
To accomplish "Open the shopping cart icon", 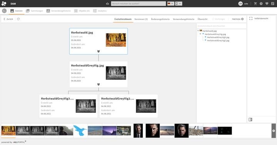I will click(255, 3).
